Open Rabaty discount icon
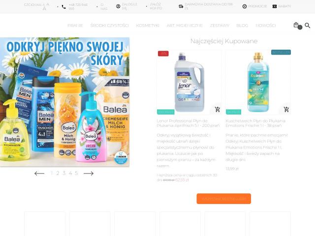 pyautogui.click(x=275, y=6)
